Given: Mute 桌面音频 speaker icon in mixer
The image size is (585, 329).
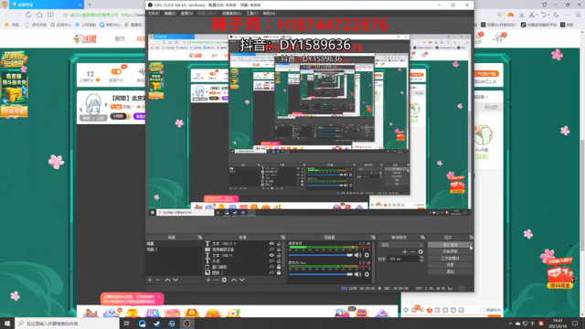Looking at the screenshot, I should [357, 255].
